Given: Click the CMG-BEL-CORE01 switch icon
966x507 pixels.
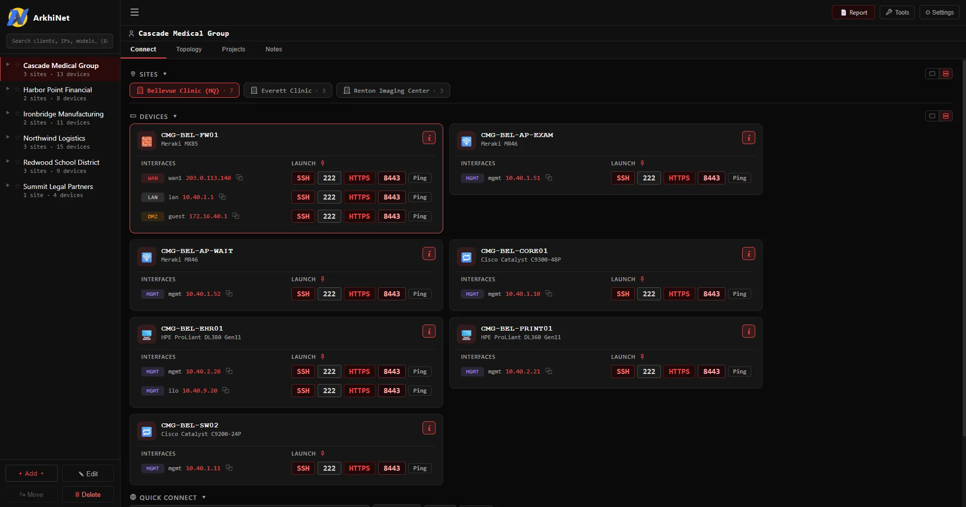Looking at the screenshot, I should click(466, 257).
